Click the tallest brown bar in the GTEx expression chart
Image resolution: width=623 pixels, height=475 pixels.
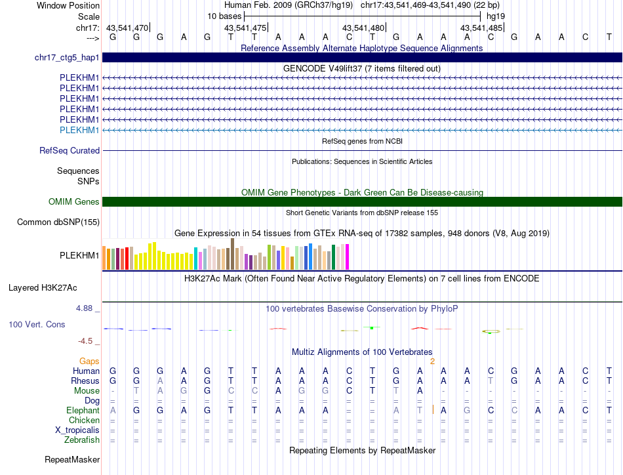(233, 254)
